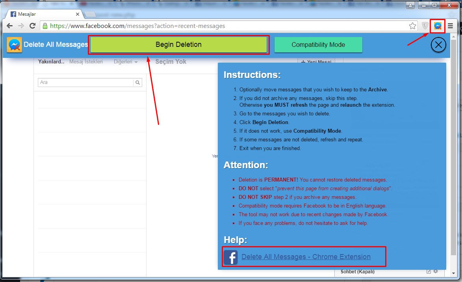Click the Facebook logo icon under Help

click(x=231, y=257)
